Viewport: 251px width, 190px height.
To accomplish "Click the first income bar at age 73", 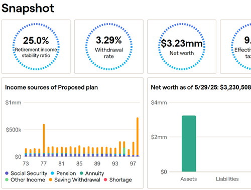I will (26, 152).
